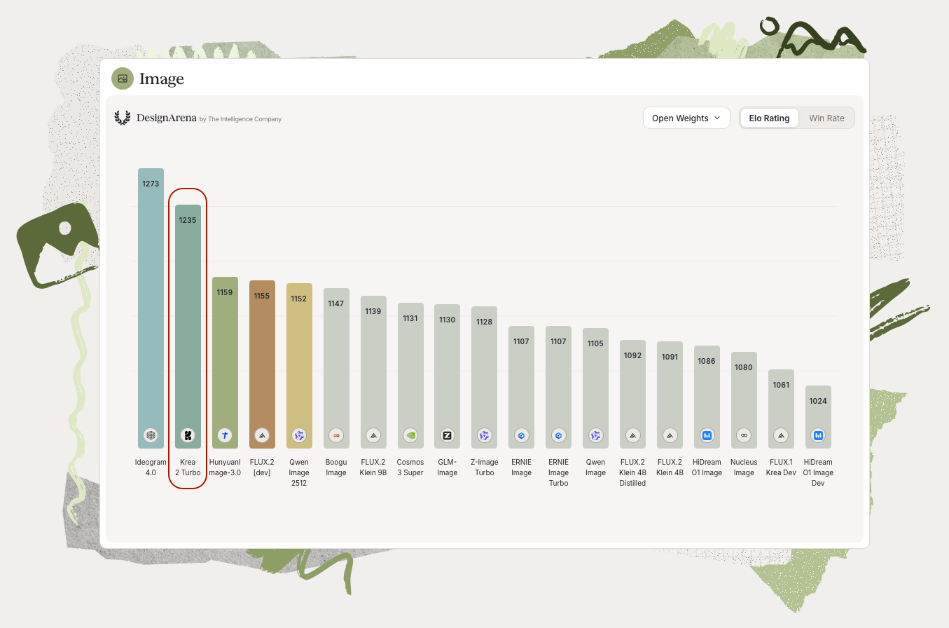Click the Qwen Image 2512 logo icon

[299, 435]
